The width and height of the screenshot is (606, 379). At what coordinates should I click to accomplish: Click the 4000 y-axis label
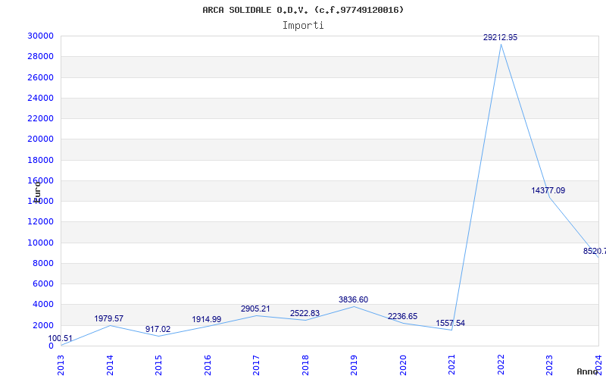(42, 305)
